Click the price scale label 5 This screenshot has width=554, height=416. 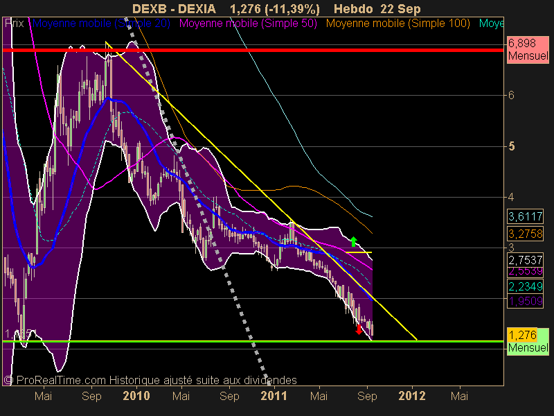(512, 146)
